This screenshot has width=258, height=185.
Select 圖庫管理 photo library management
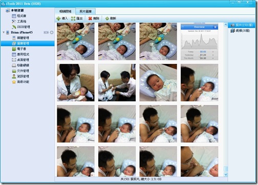point(28,43)
